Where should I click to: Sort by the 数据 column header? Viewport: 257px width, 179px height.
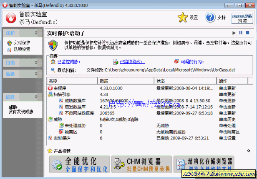(126, 81)
